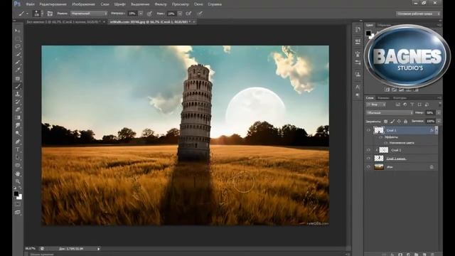
Task: Select the Gradient tool
Action: click(18, 117)
